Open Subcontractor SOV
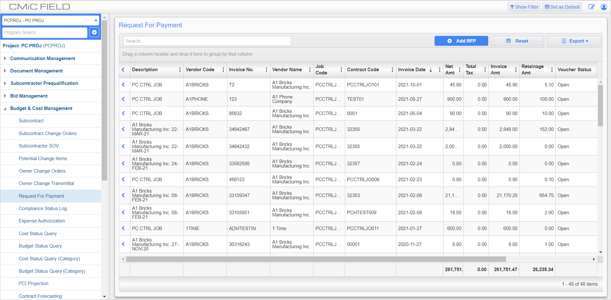Screen dimensions: 611x300 39,146
